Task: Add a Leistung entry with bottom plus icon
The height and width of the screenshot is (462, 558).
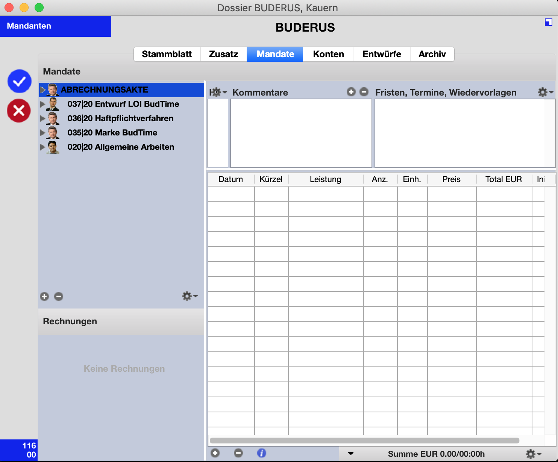Action: tap(215, 453)
